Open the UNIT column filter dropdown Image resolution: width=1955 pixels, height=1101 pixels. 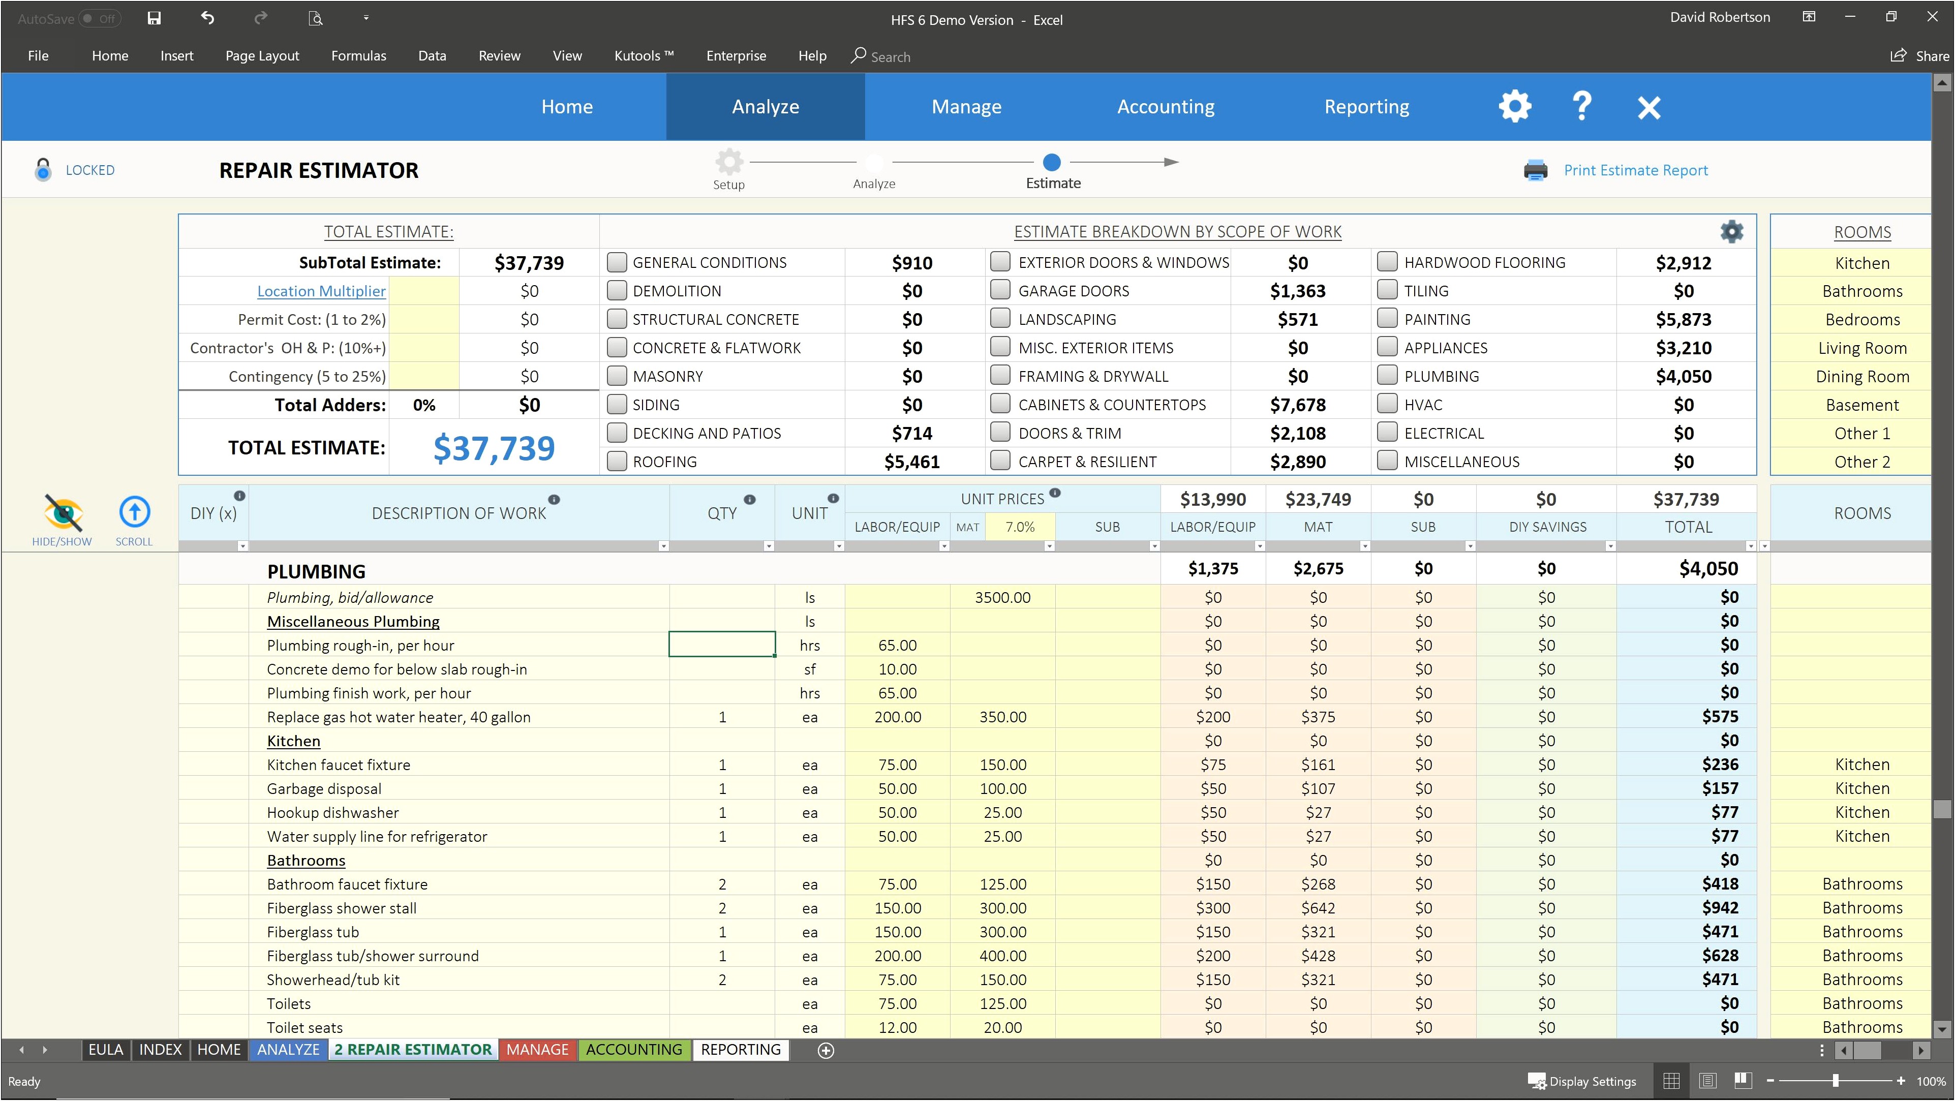point(839,546)
